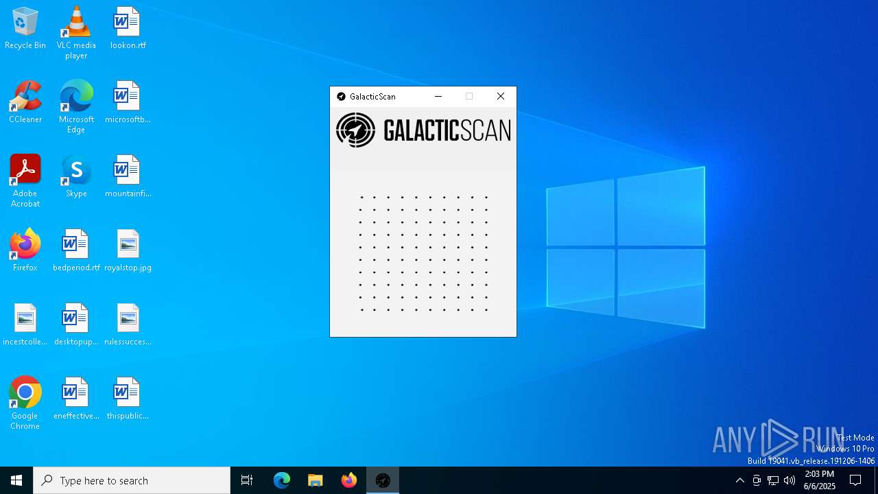Select the microsoftb... Word document
The image size is (878, 494).
click(128, 103)
